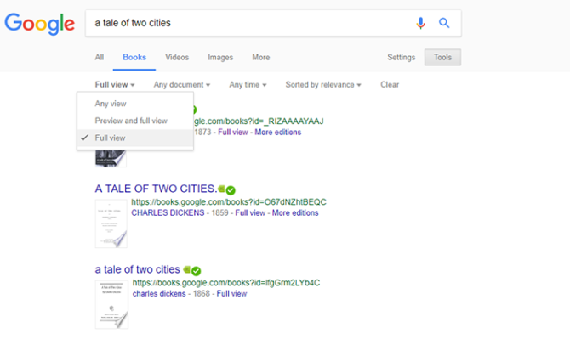
Task: Click into the search query text field
Action: tap(251, 23)
